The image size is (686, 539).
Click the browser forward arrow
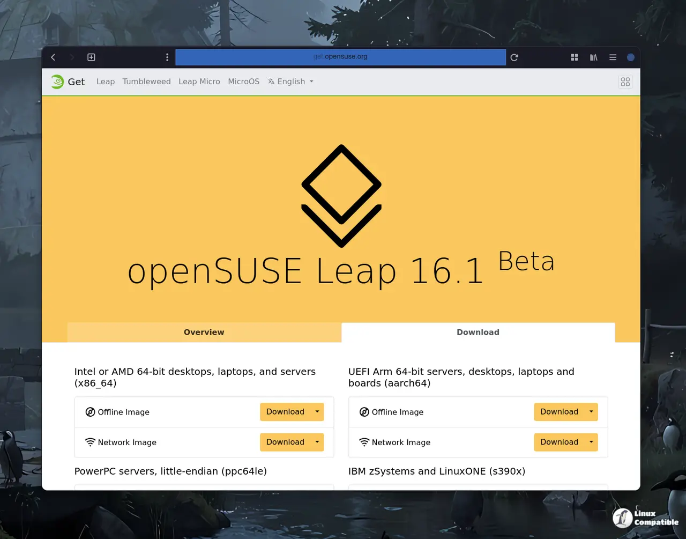pyautogui.click(x=71, y=57)
